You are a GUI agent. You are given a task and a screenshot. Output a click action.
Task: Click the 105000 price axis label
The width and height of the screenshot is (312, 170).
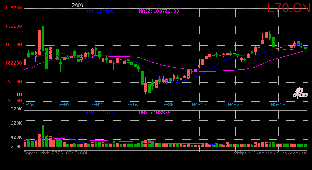[x=14, y=45]
